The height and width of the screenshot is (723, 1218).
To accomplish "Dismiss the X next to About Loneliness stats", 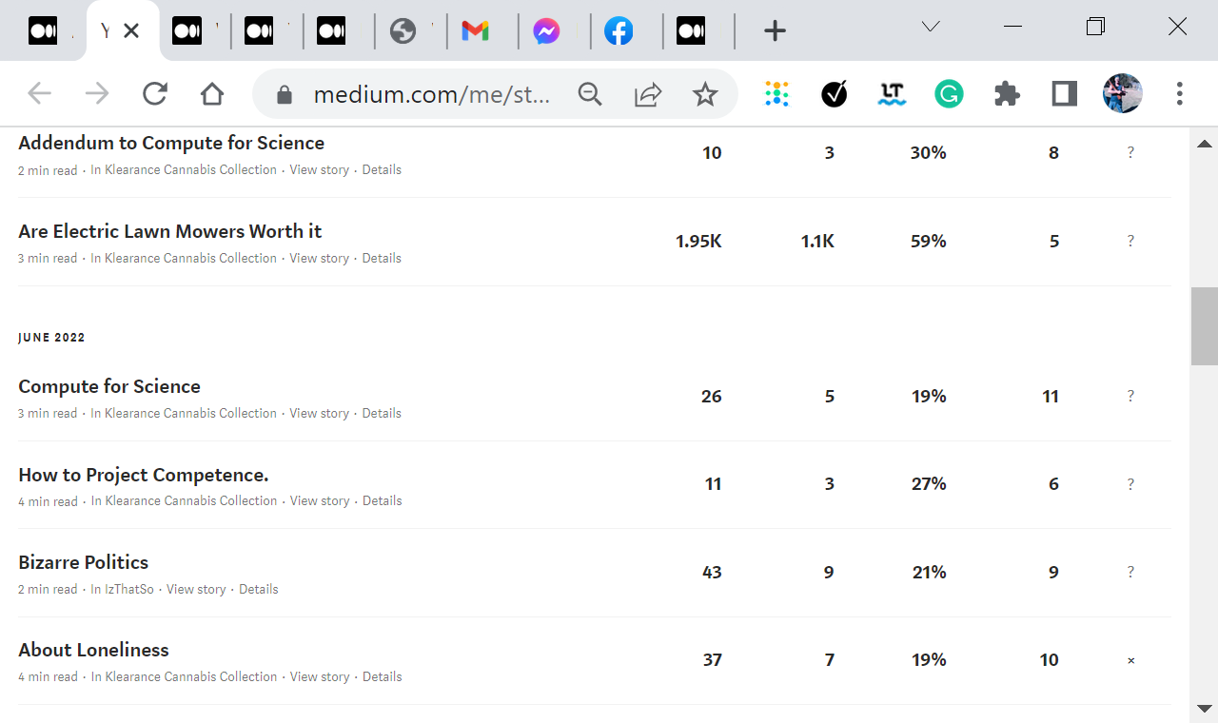I will 1130,659.
